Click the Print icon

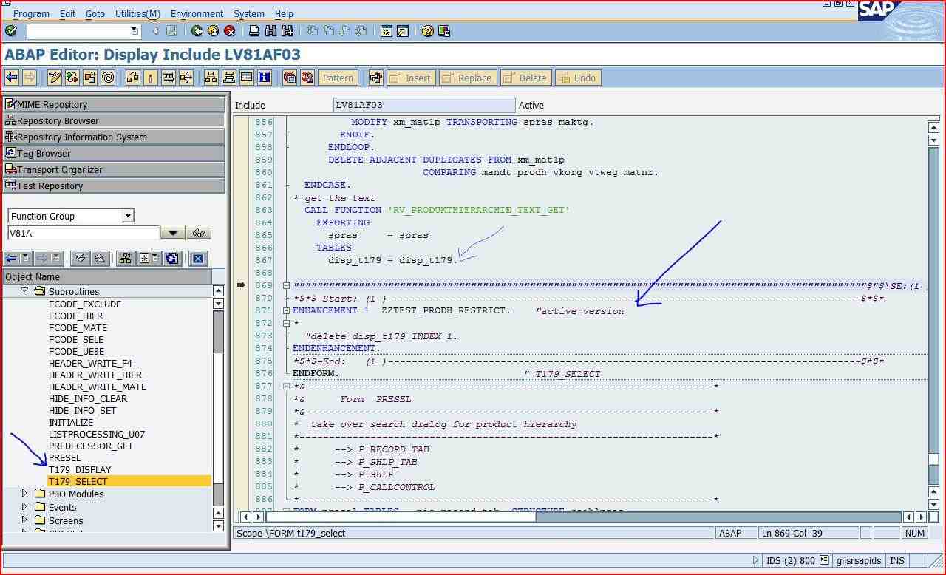click(254, 31)
